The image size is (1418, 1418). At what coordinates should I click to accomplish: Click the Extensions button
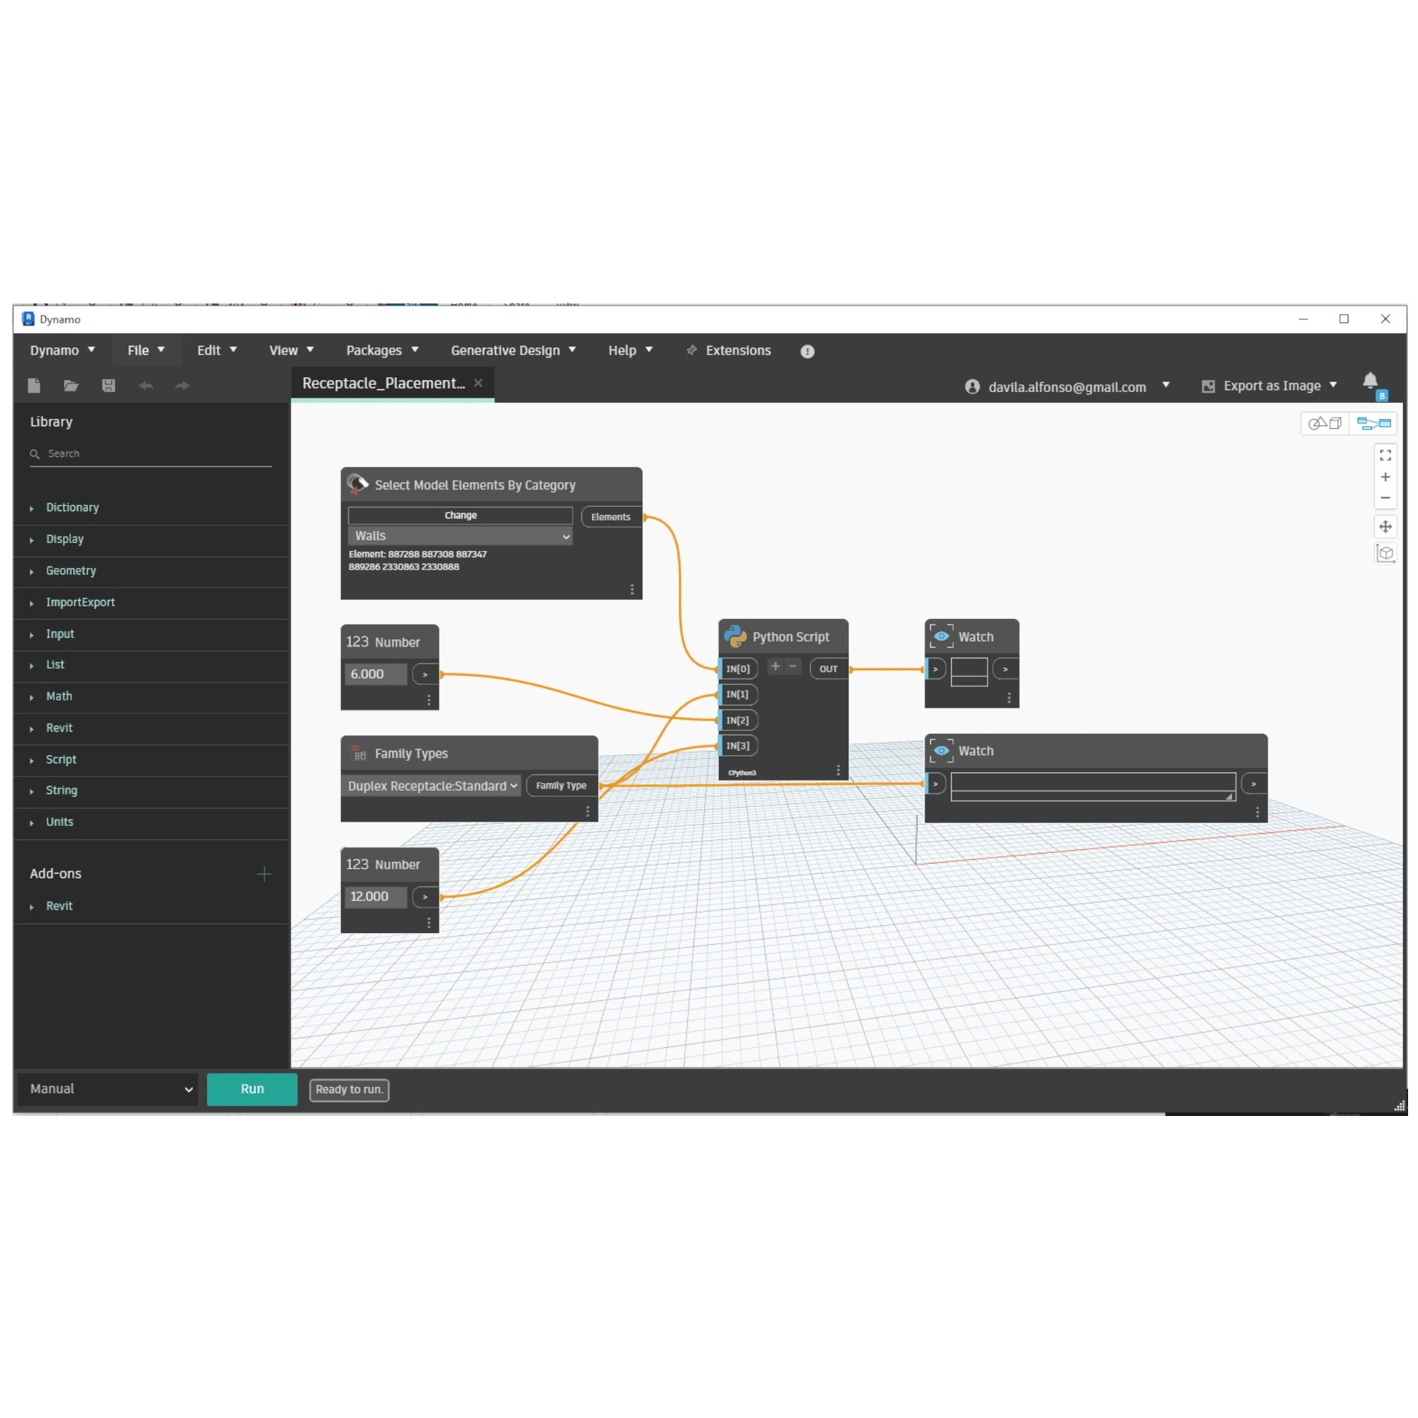(x=730, y=351)
